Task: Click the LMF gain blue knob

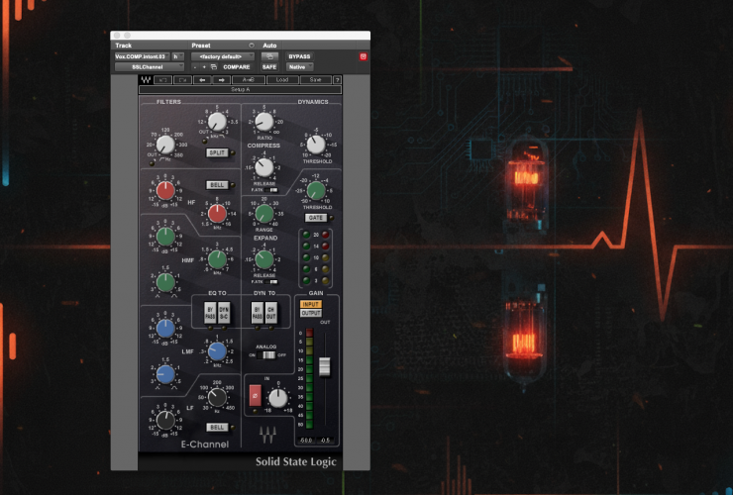Action: click(165, 328)
